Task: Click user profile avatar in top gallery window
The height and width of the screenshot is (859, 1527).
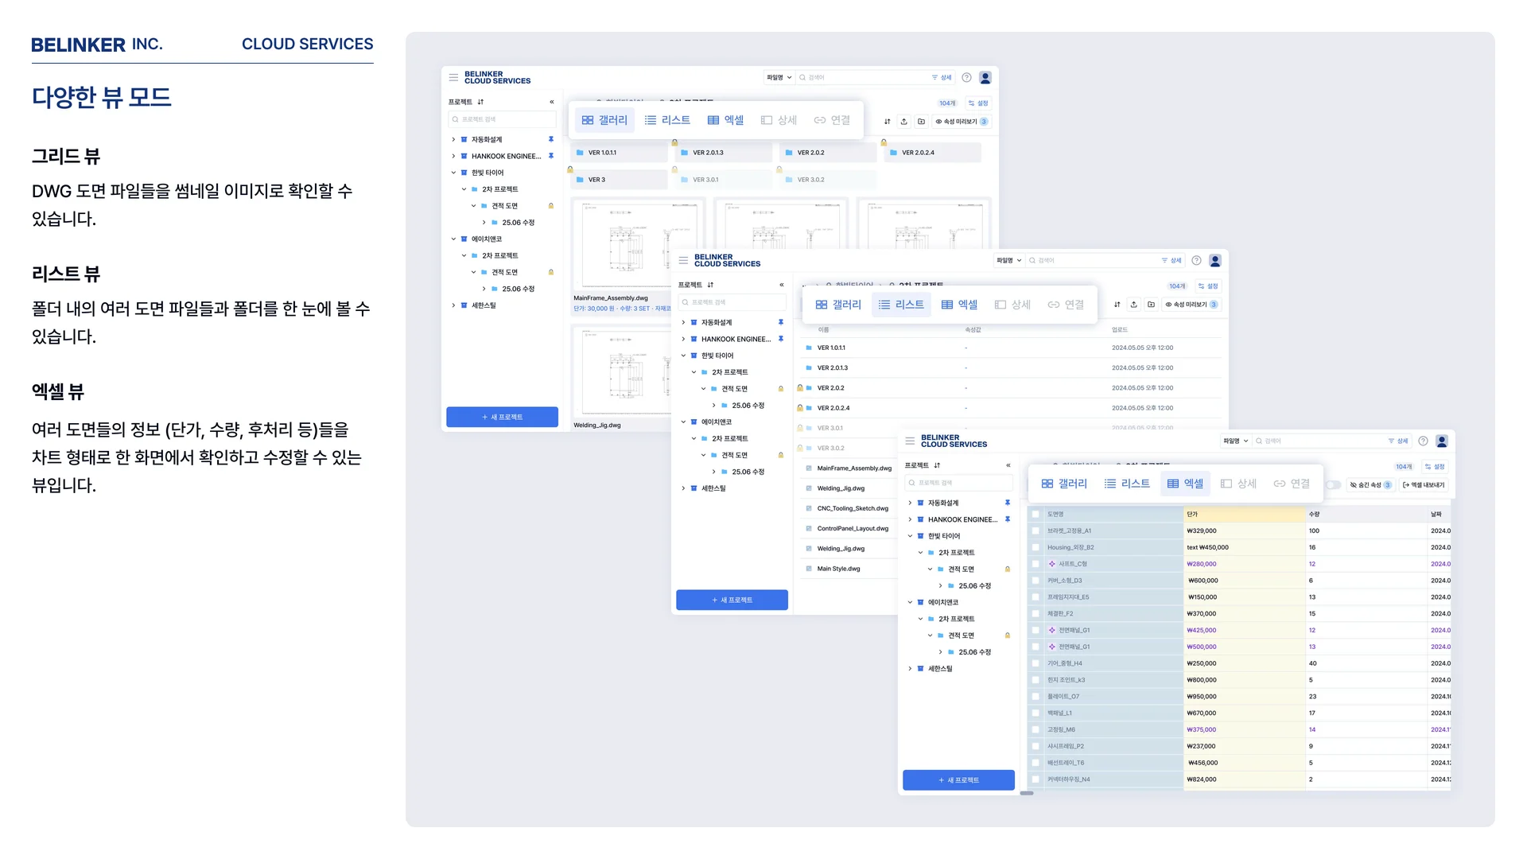Action: [985, 78]
